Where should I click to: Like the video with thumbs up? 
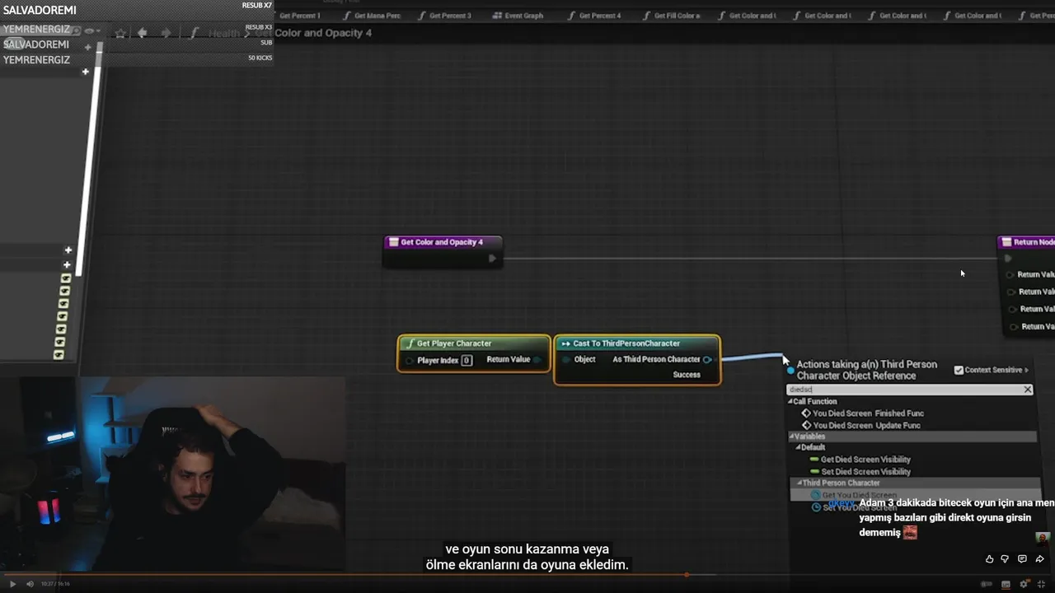tap(989, 559)
